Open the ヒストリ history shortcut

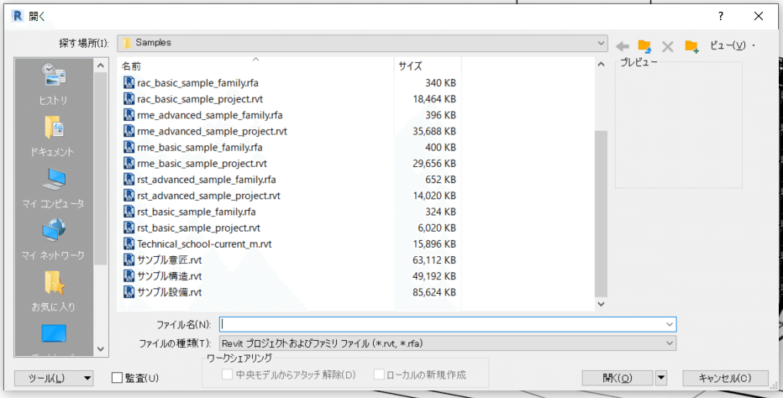(54, 85)
